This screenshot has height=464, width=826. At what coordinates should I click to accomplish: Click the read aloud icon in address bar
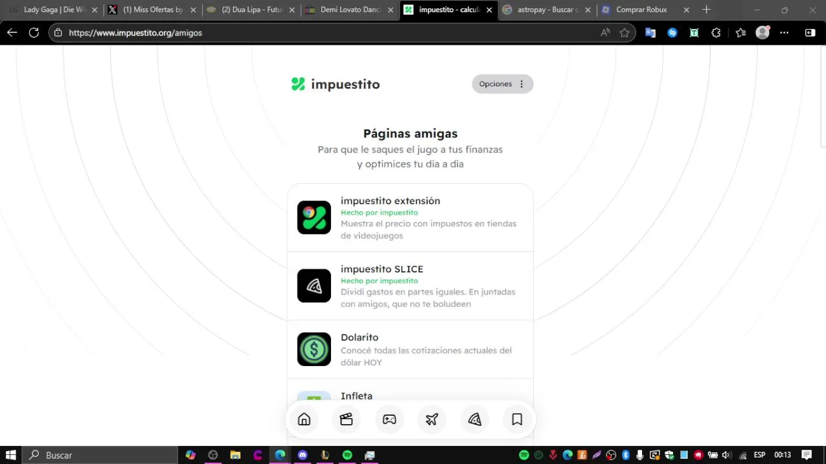[605, 32]
